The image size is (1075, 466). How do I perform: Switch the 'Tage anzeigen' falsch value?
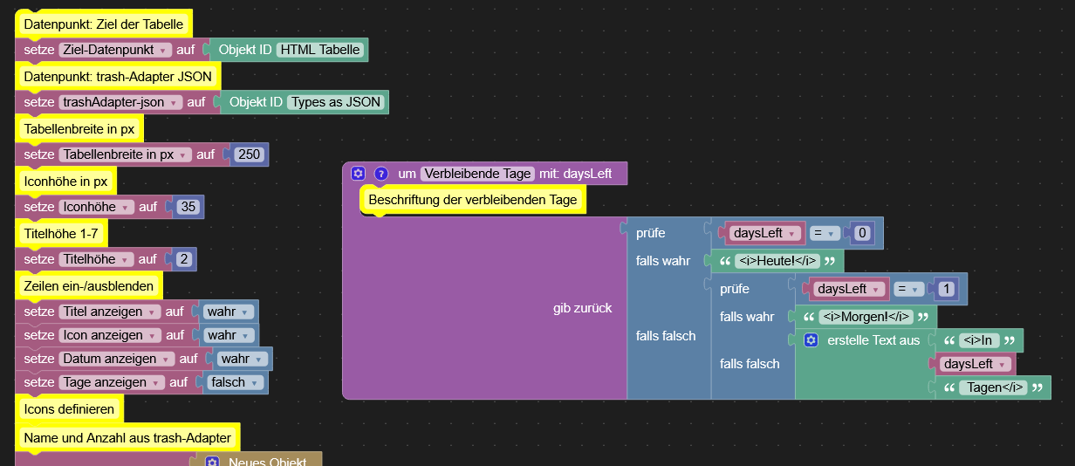[x=235, y=382]
